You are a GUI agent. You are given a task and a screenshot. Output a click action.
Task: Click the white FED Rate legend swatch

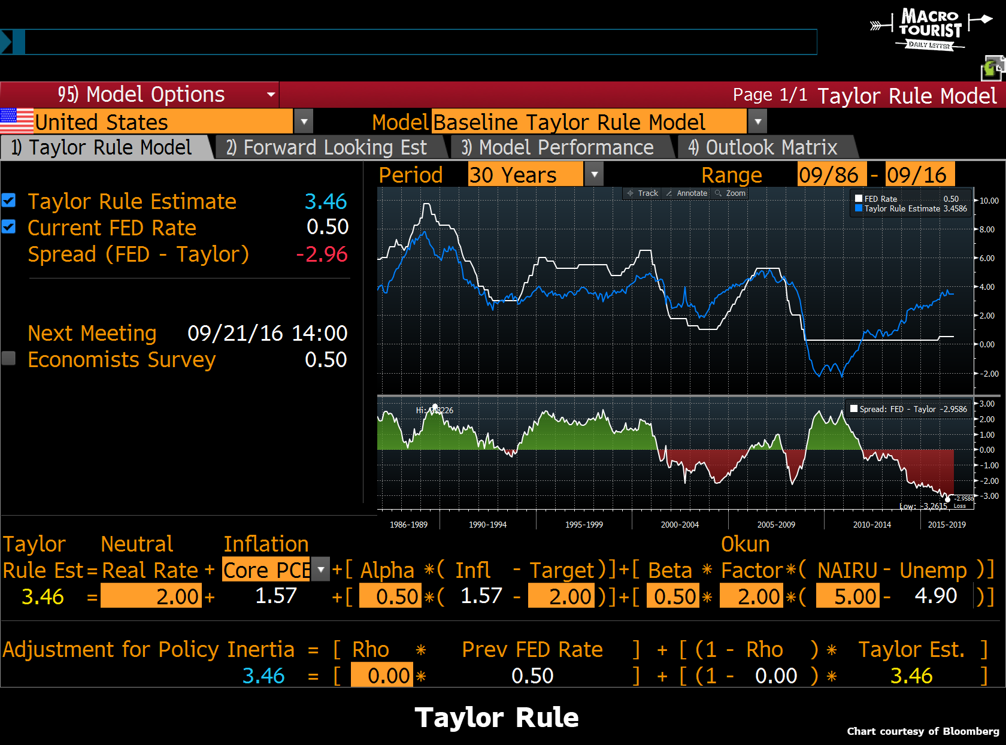[x=859, y=199]
